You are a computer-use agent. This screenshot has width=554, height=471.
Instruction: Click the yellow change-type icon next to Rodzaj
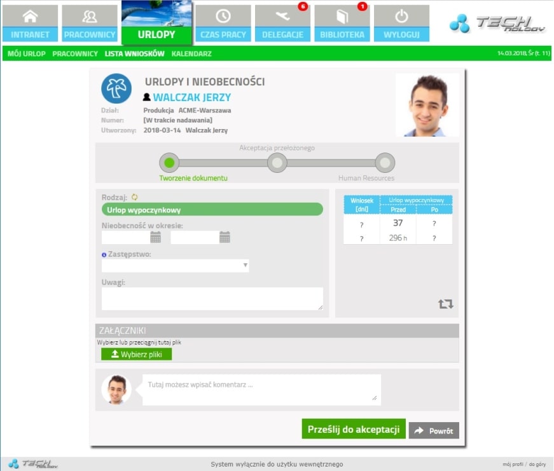click(x=135, y=197)
